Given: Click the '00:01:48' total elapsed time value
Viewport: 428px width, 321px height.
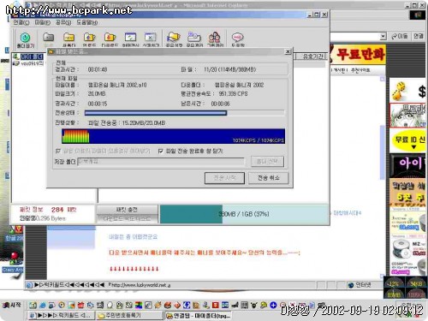Looking at the screenshot, I should pos(98,69).
